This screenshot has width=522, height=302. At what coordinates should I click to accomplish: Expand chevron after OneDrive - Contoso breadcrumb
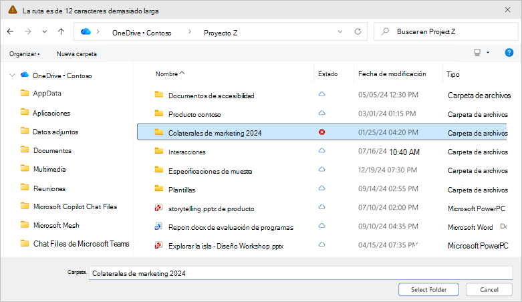(x=190, y=31)
